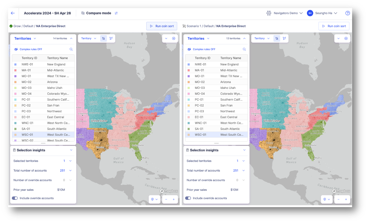Open right map location pin menu
This screenshot has width=368, height=223.
[327, 199]
